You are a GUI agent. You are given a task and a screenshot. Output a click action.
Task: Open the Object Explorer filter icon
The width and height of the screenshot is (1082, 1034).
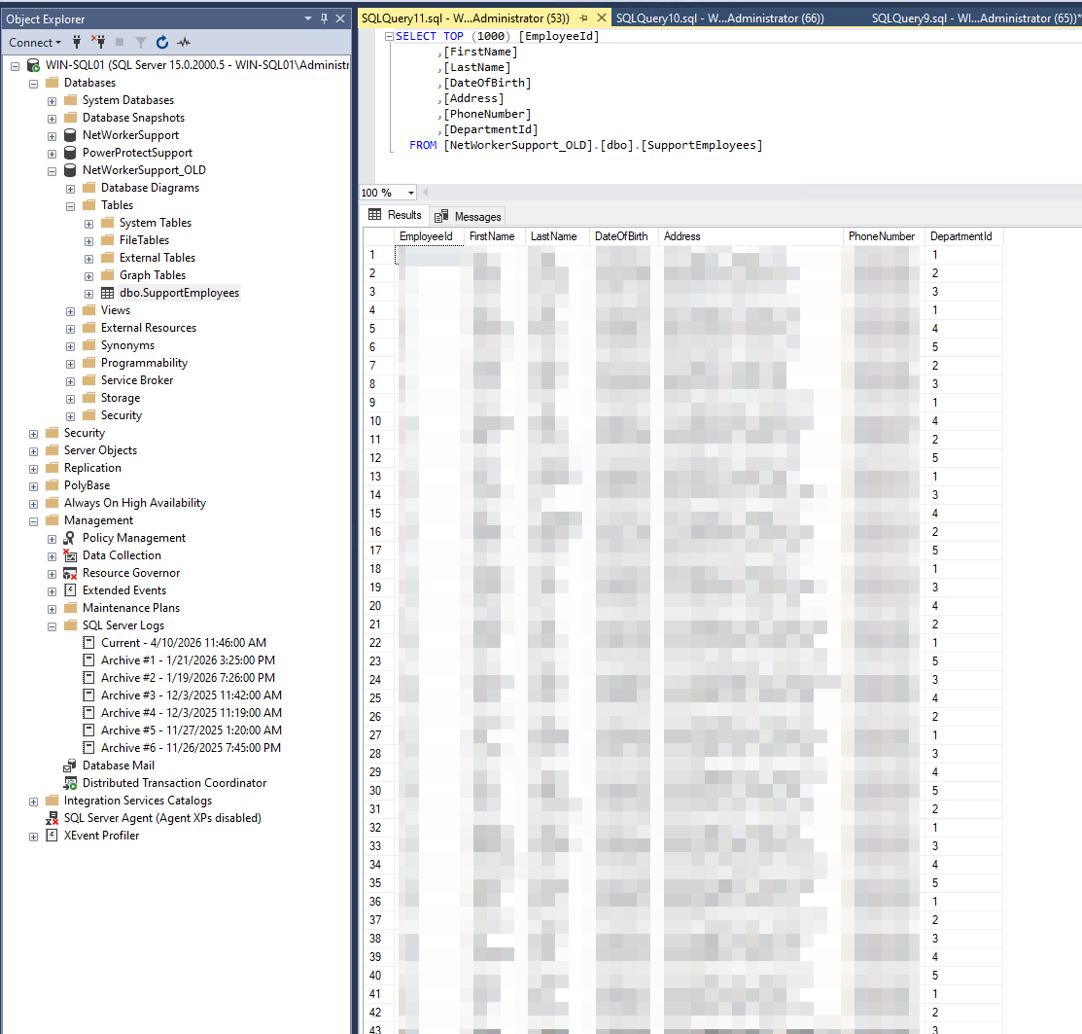(x=139, y=43)
